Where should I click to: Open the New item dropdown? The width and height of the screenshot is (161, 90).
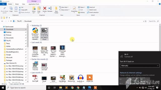coord(64,7)
